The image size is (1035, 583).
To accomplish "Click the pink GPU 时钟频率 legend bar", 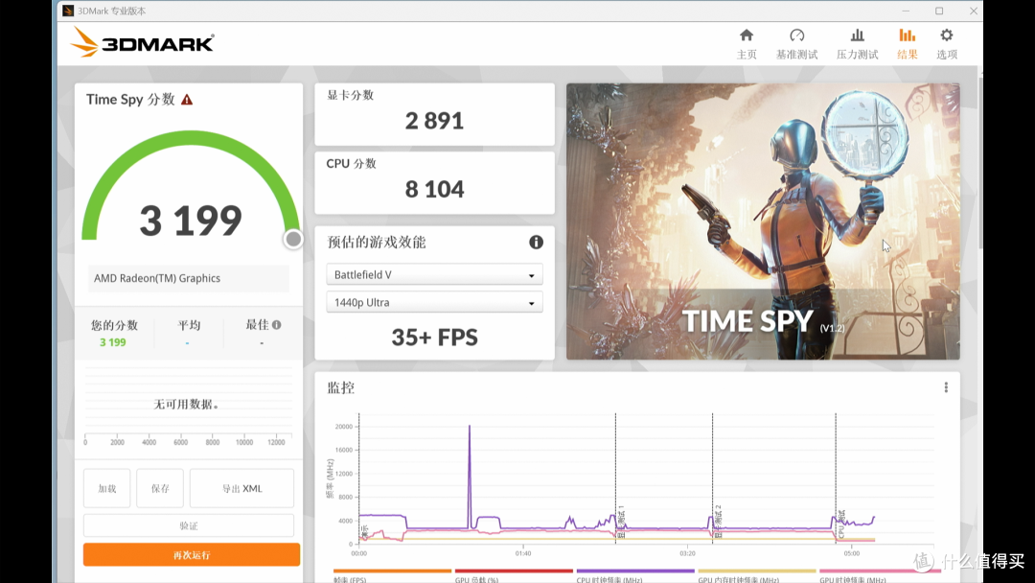I will click(x=880, y=571).
